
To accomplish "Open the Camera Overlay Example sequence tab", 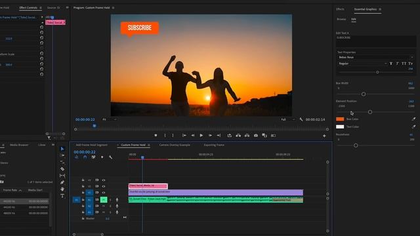I will point(175,145).
